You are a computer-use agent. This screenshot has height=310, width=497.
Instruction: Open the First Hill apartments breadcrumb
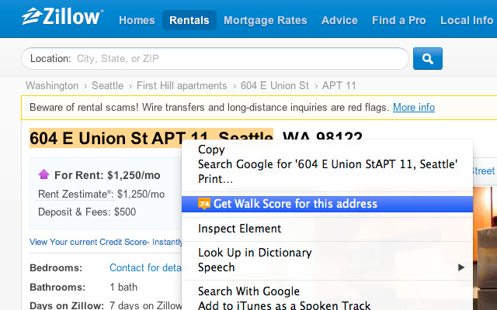click(x=182, y=86)
